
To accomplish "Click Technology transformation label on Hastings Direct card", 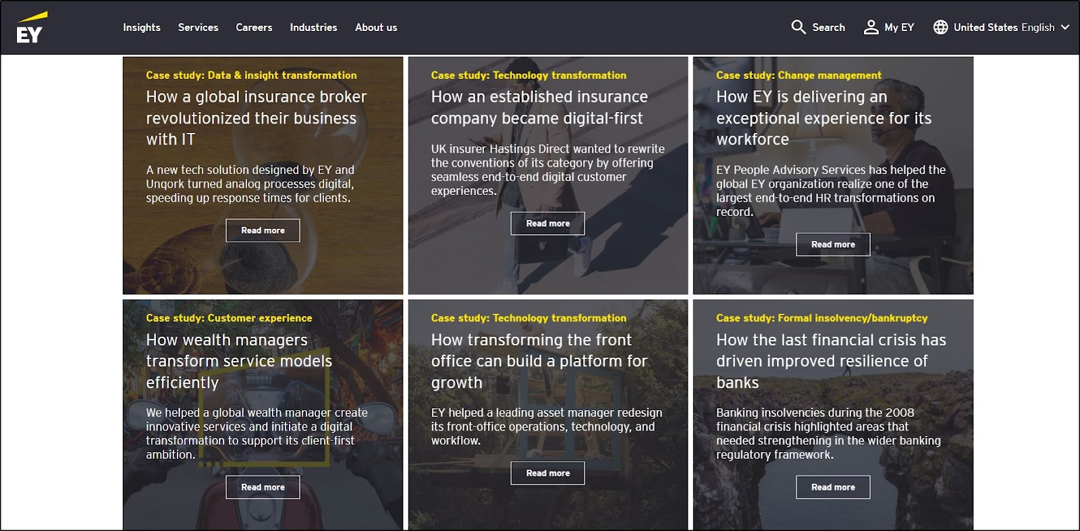I will 529,76.
